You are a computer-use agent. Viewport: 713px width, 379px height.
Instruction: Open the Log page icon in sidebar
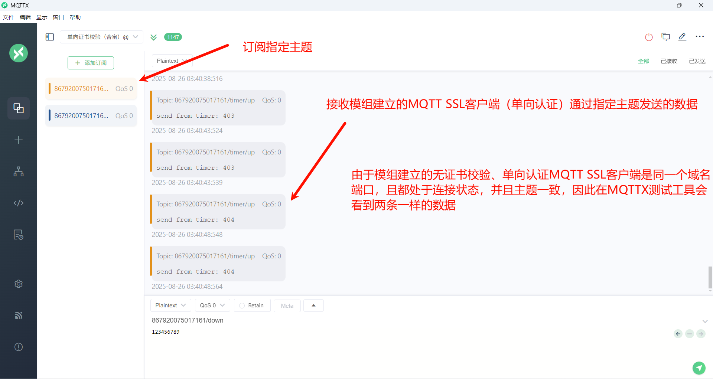point(19,235)
